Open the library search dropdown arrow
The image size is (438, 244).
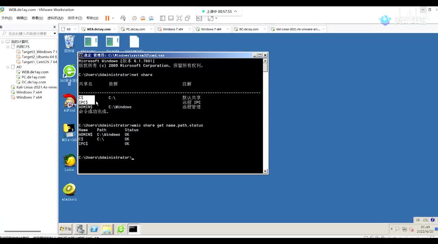54,33
